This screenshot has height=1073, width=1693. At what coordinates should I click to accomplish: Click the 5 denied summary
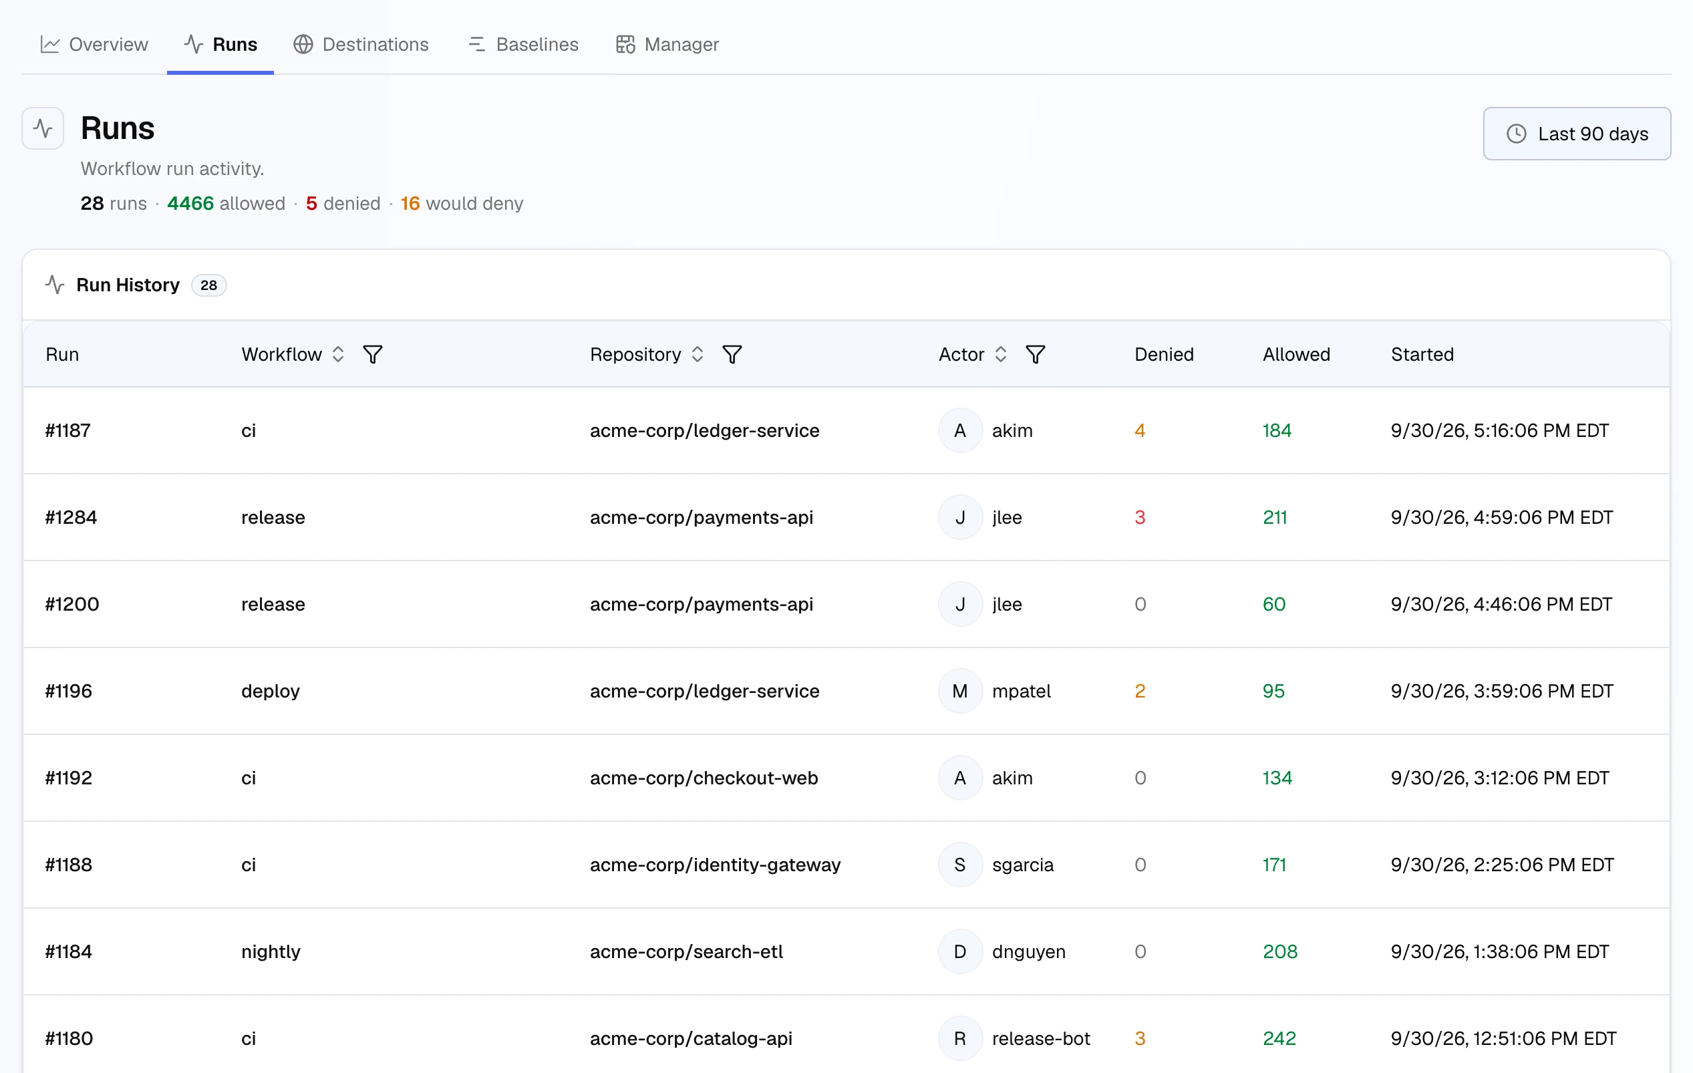(x=343, y=203)
